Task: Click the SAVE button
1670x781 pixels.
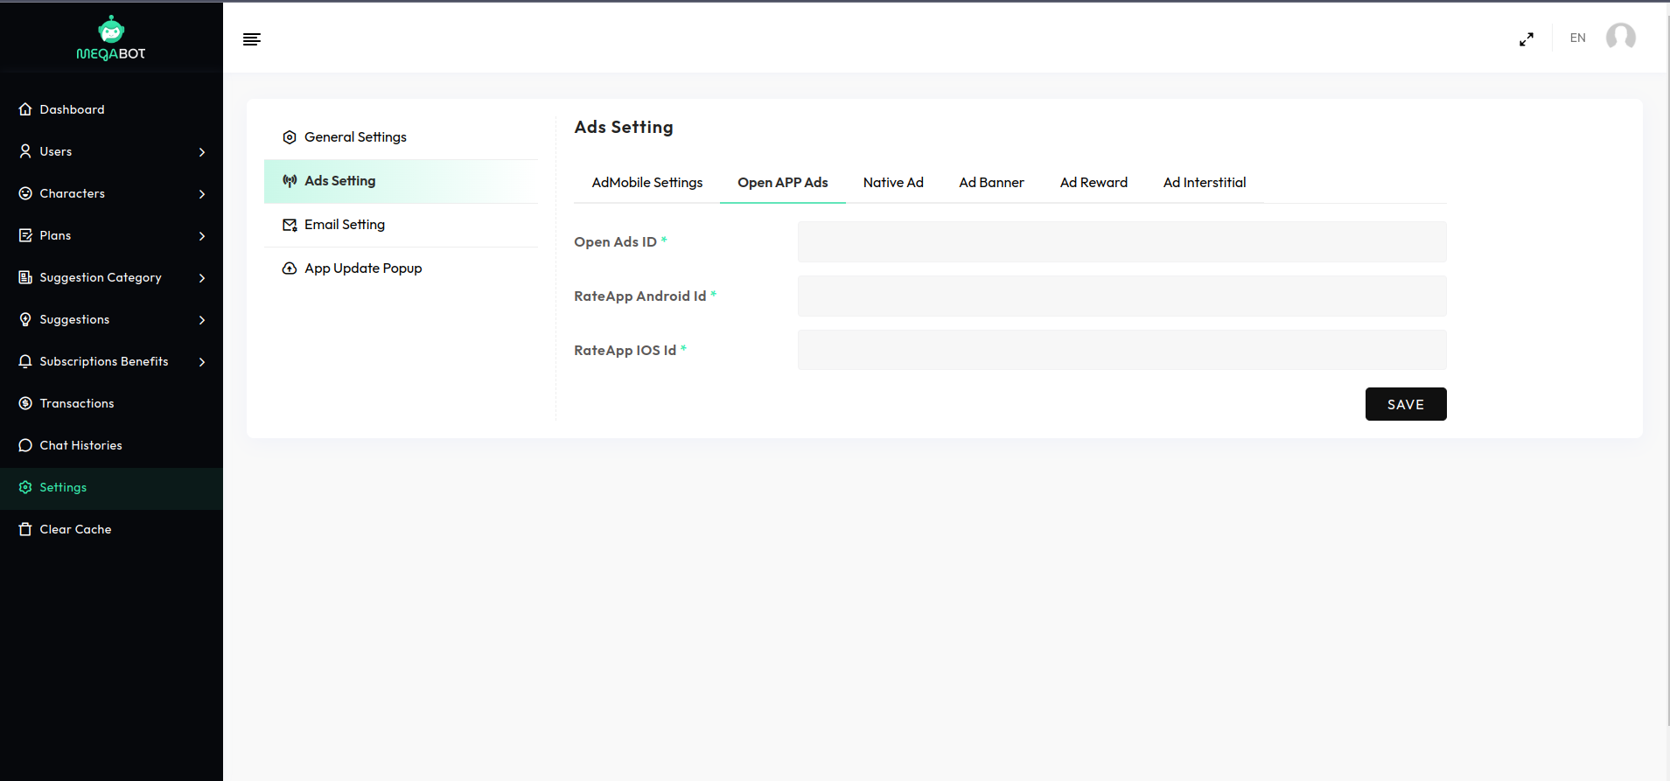Action: click(1406, 404)
